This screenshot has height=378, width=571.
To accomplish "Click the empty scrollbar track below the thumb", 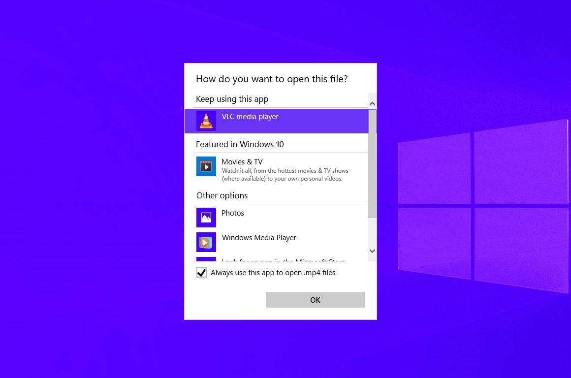I will [x=372, y=232].
